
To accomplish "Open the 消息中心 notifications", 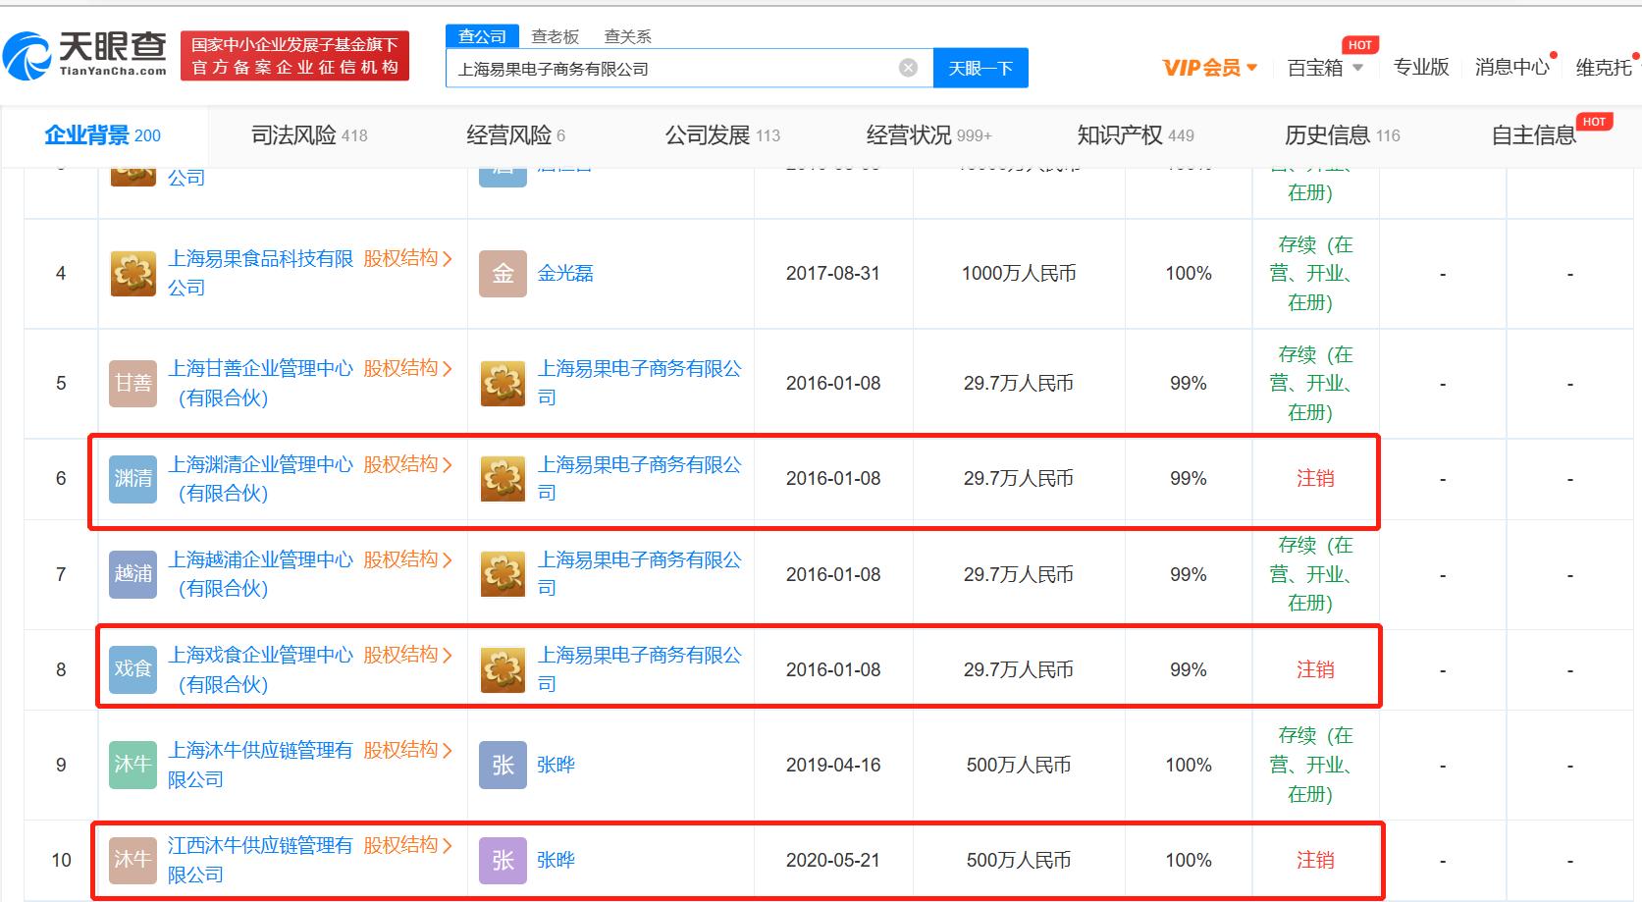I will tap(1512, 67).
